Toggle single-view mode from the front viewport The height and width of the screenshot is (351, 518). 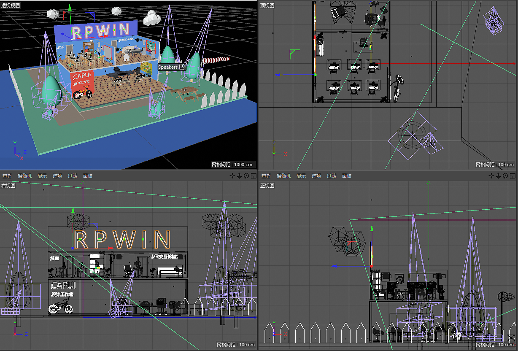[513, 175]
